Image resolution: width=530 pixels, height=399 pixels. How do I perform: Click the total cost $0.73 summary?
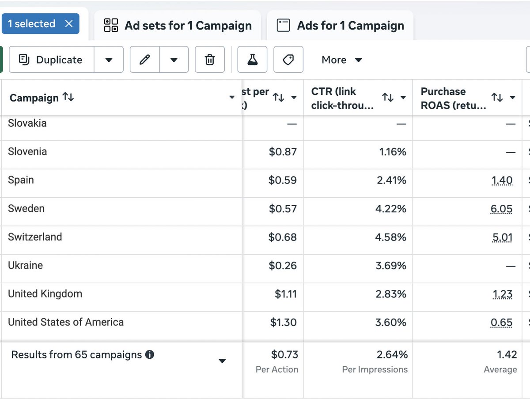pyautogui.click(x=285, y=354)
